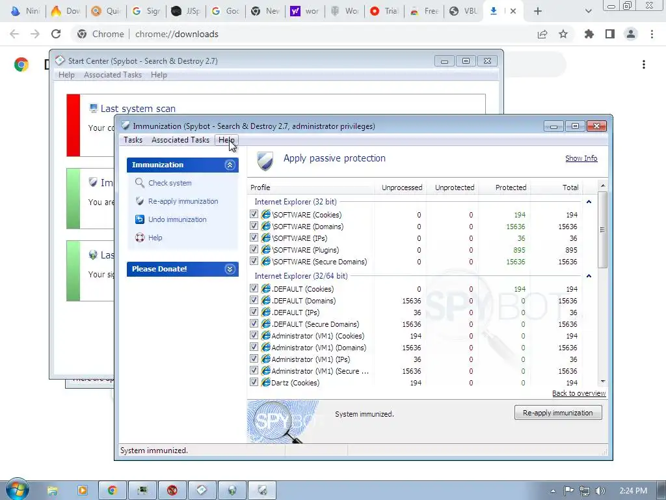Click the Show Info link
This screenshot has height=500, width=666.
[581, 158]
